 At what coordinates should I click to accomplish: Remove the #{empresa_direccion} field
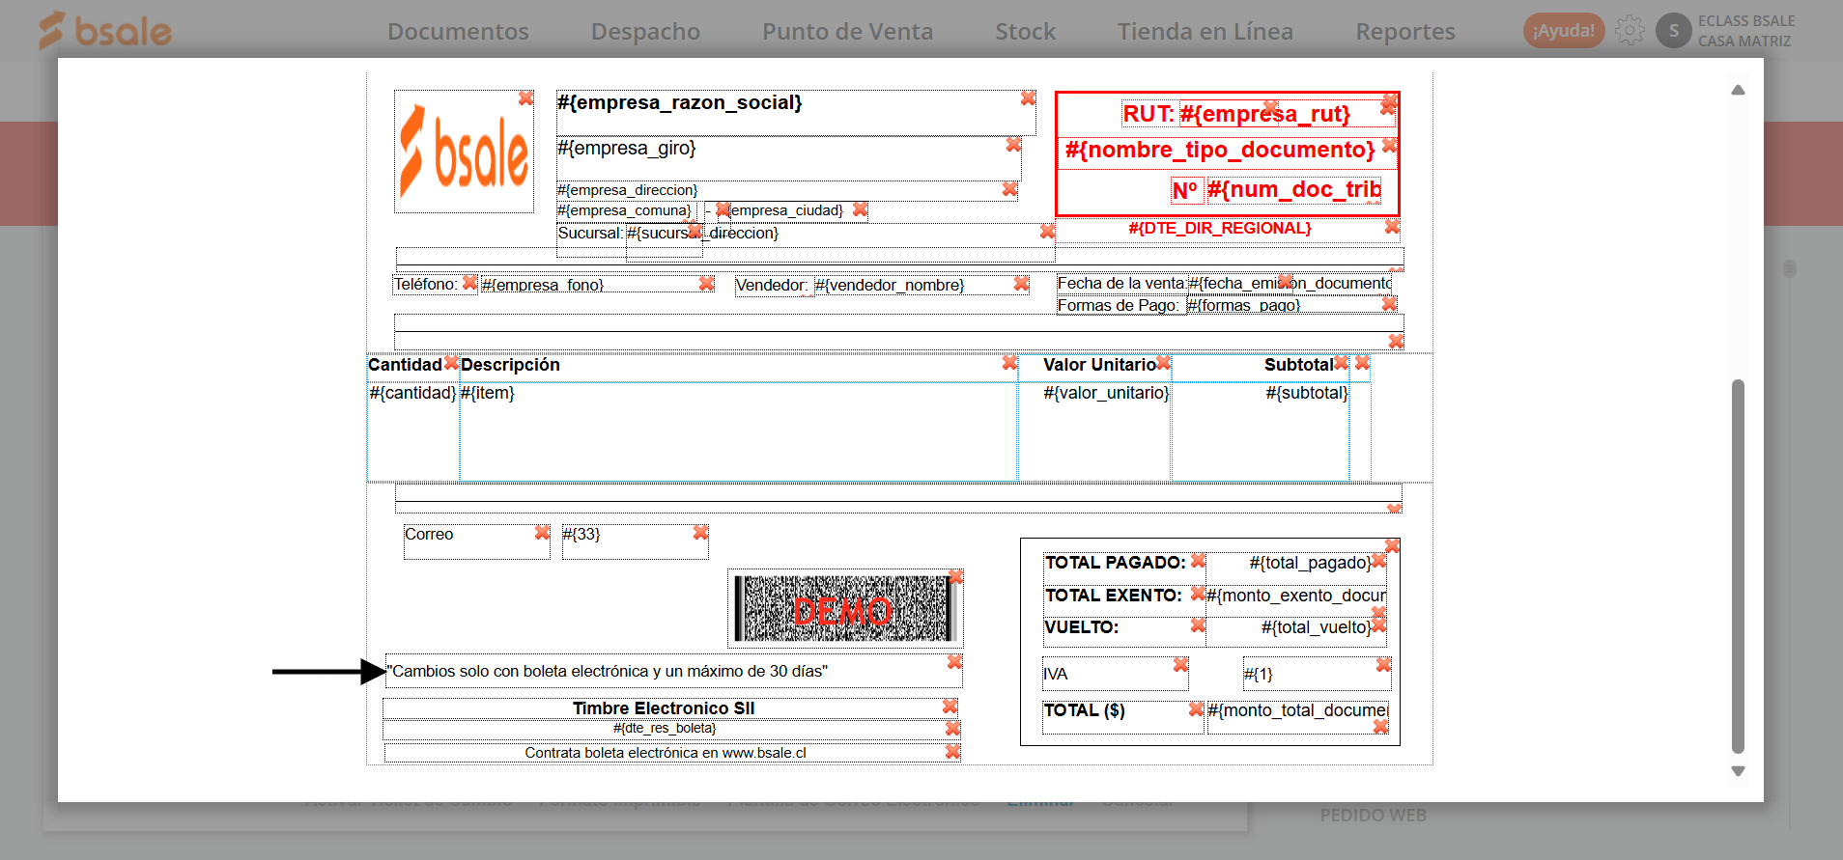click(x=1009, y=189)
